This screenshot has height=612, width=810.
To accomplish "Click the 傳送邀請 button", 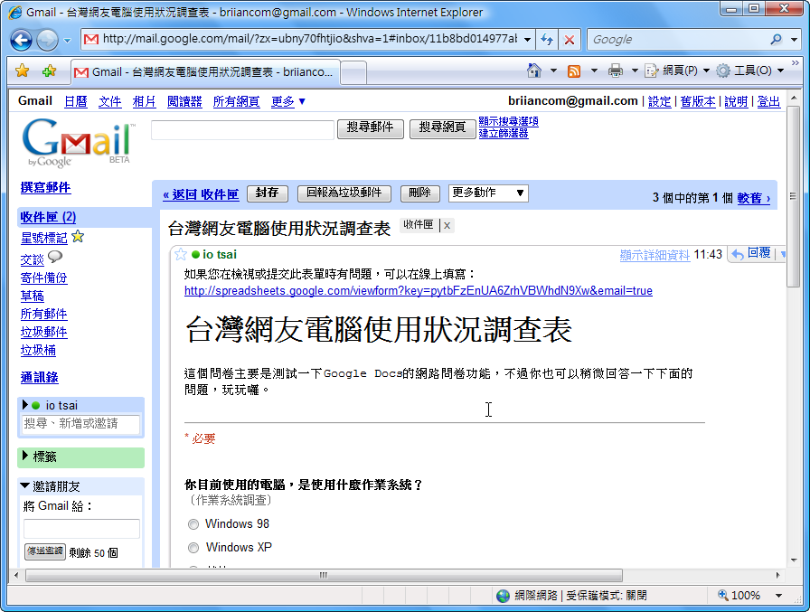I will coord(45,551).
